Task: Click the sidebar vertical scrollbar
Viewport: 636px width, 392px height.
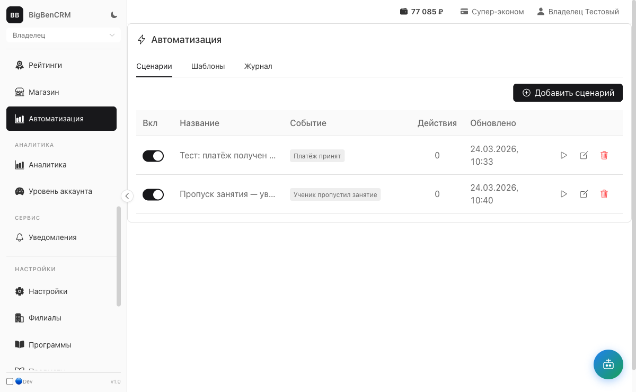Action: (x=119, y=256)
